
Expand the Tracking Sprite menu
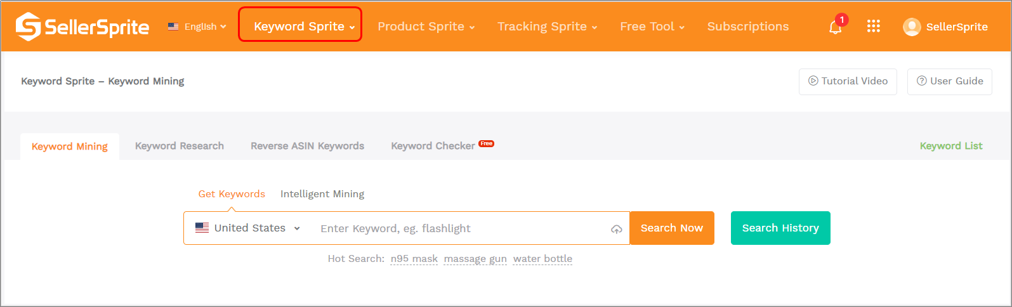[547, 27]
